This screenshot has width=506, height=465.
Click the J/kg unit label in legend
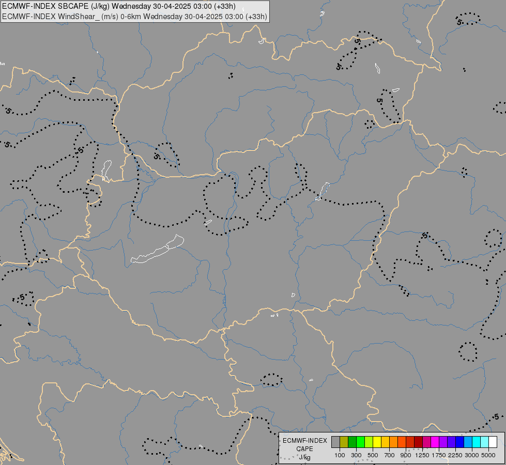tap(304, 457)
